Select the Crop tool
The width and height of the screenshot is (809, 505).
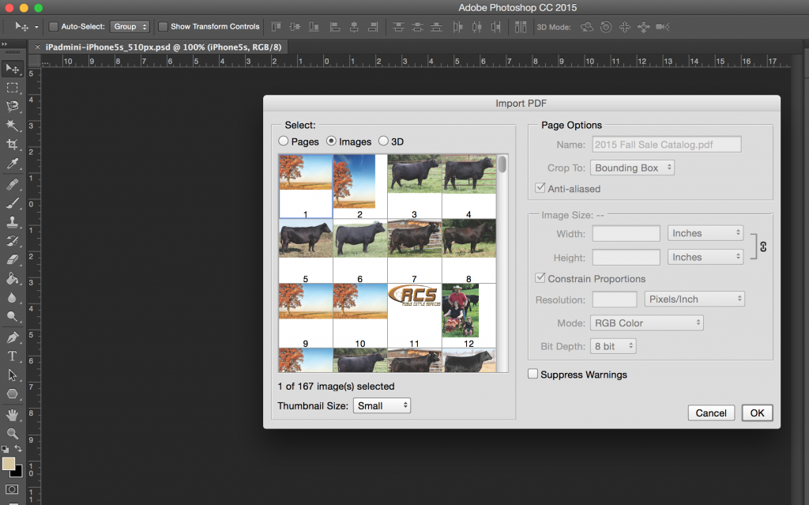pyautogui.click(x=13, y=145)
